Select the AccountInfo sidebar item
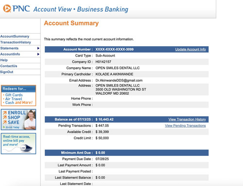 tap(10, 54)
